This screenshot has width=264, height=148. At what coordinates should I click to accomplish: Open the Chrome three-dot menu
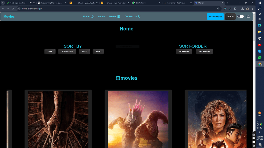pyautogui.click(x=252, y=8)
